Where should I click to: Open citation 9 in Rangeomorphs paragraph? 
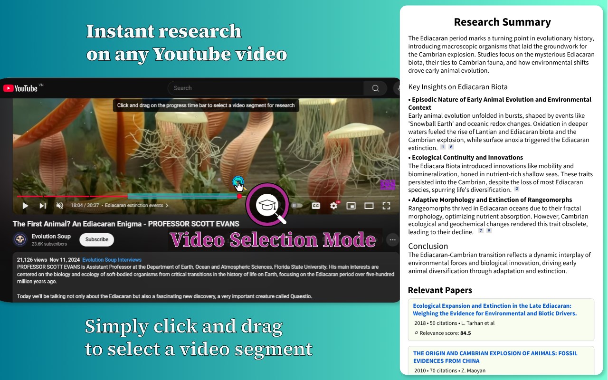pos(489,231)
